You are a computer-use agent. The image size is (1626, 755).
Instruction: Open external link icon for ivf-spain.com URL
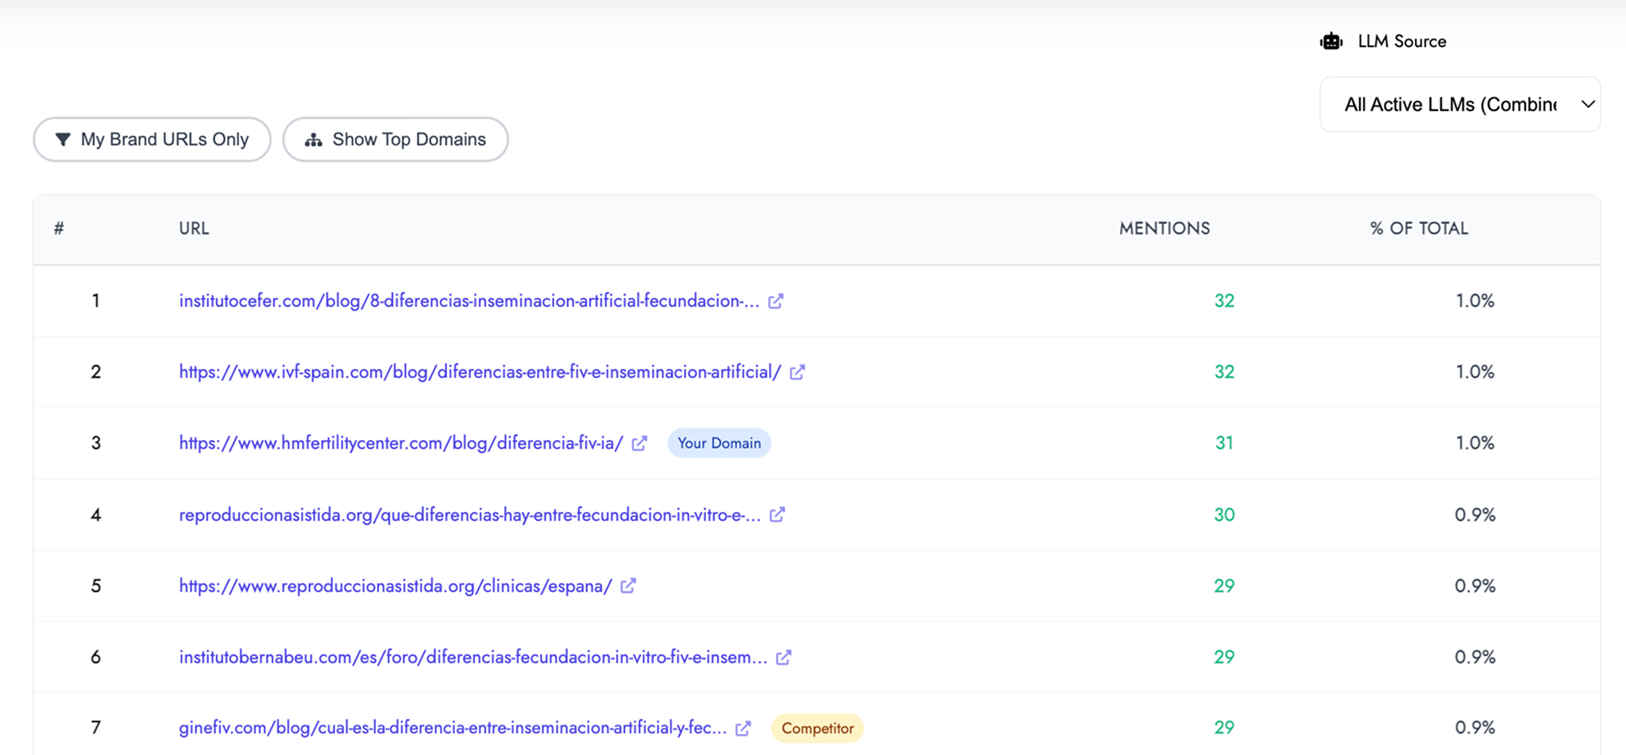click(797, 372)
